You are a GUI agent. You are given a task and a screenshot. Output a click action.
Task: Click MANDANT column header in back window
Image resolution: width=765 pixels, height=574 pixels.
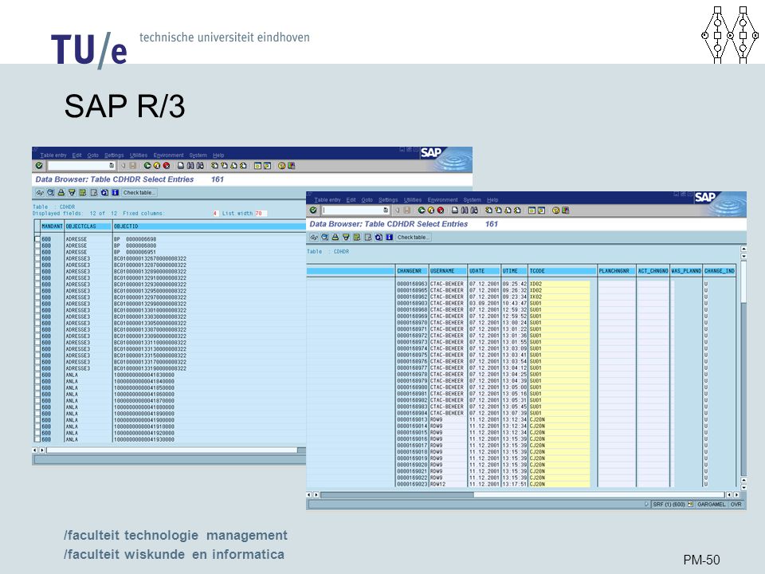[x=53, y=226]
